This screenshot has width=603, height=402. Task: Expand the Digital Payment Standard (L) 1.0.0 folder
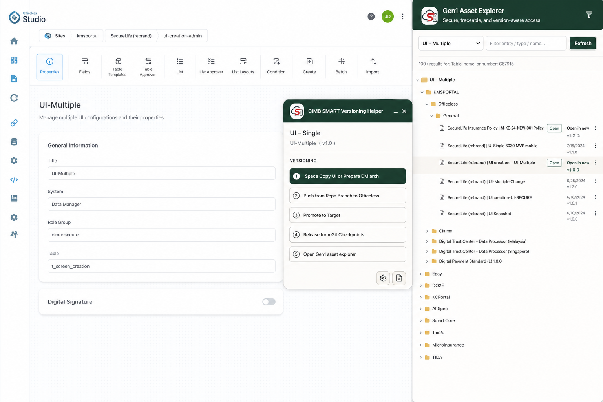[x=427, y=261]
